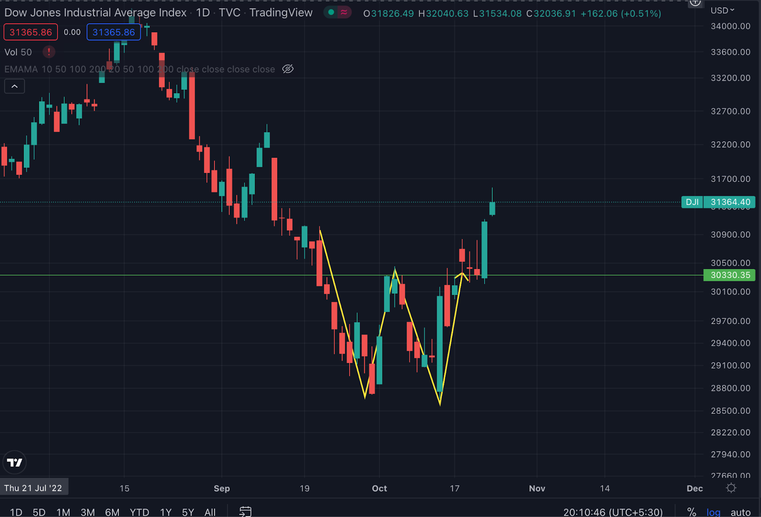Select the 6M time range

tap(112, 512)
